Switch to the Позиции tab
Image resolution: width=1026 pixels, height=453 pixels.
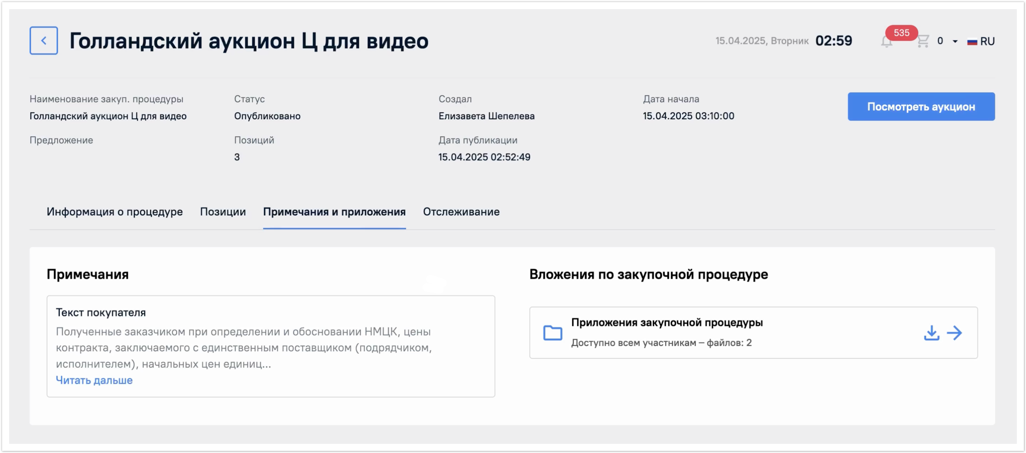(223, 212)
